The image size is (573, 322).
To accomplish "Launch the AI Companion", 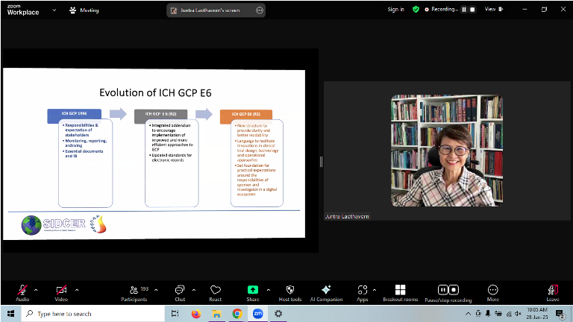I will click(x=325, y=291).
